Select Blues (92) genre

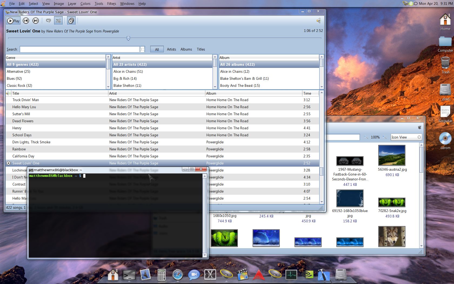tap(56, 79)
